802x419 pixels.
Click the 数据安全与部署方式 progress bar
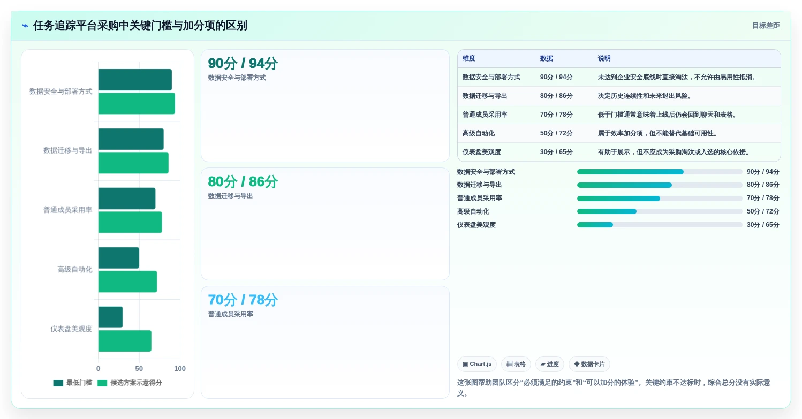[x=660, y=172]
